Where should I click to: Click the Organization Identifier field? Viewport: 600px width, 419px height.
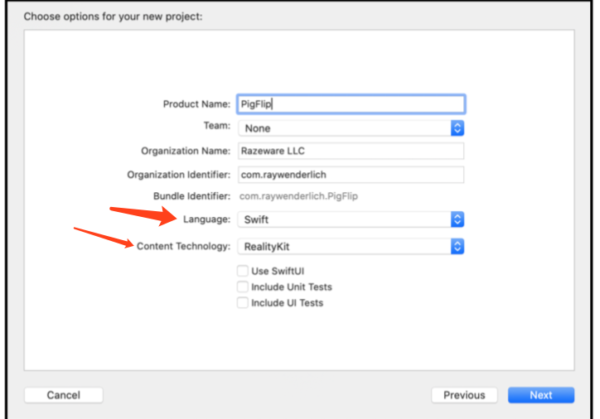pyautogui.click(x=351, y=175)
